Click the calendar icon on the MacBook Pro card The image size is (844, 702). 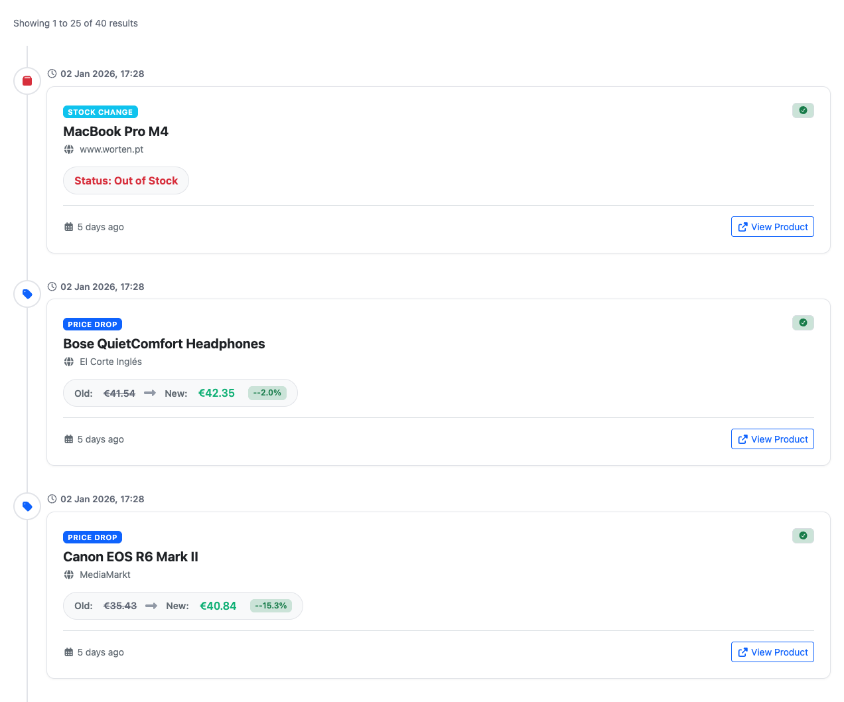point(68,226)
